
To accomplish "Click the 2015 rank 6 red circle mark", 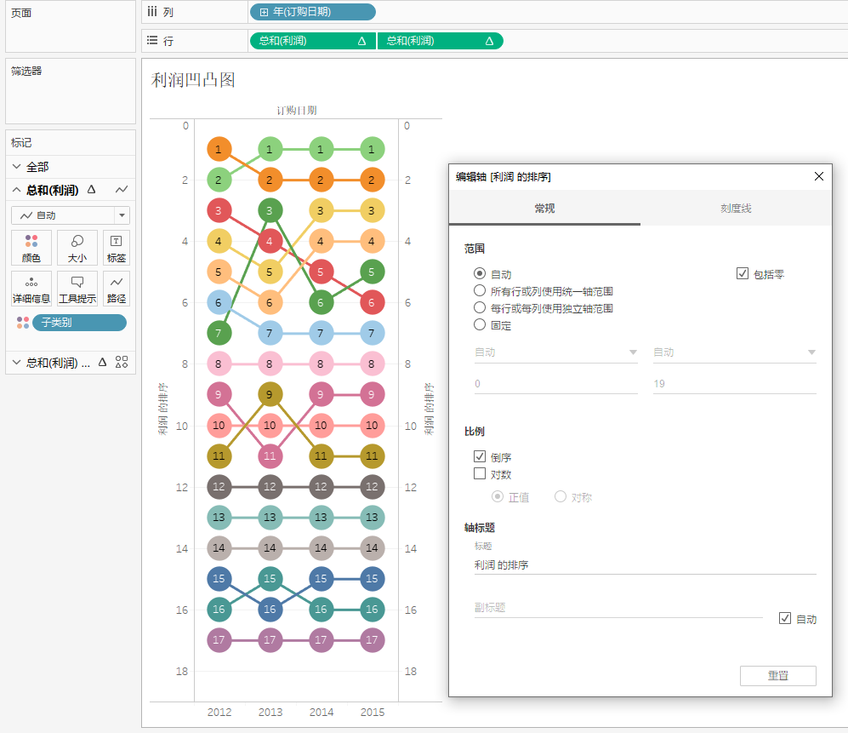I will (372, 302).
